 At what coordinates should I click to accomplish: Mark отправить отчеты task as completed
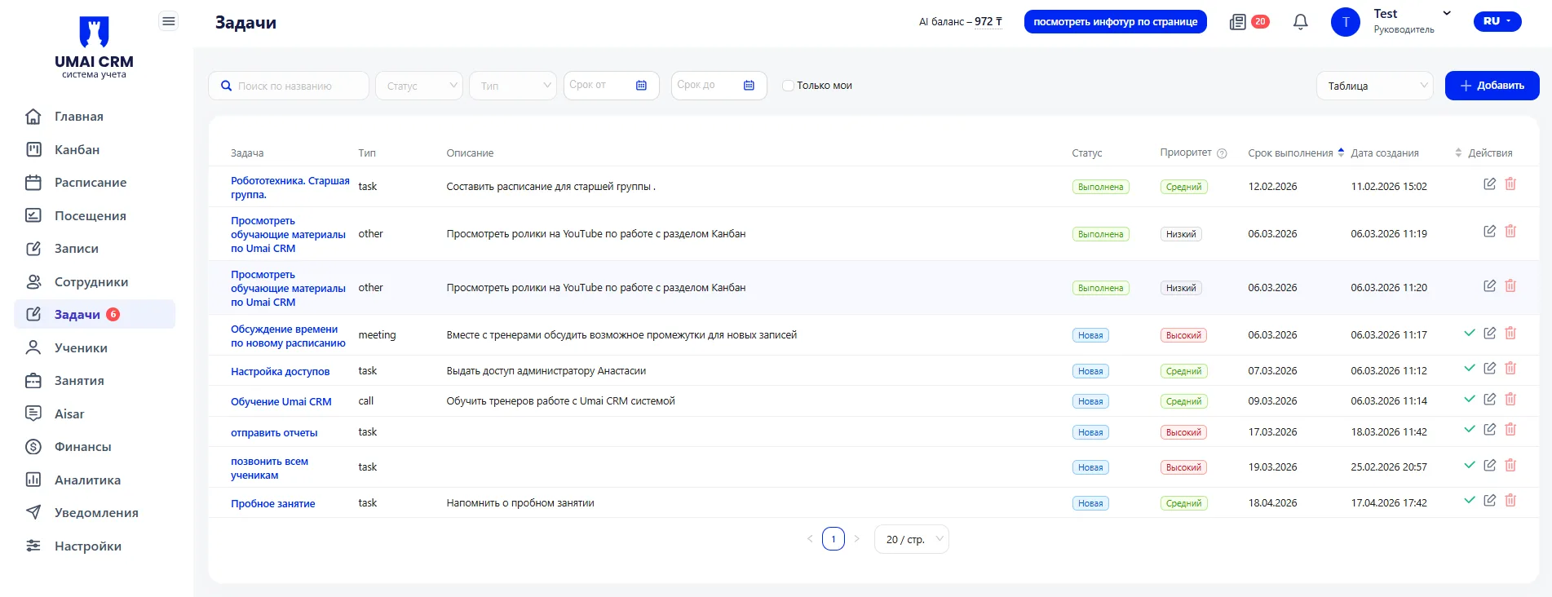coord(1469,430)
